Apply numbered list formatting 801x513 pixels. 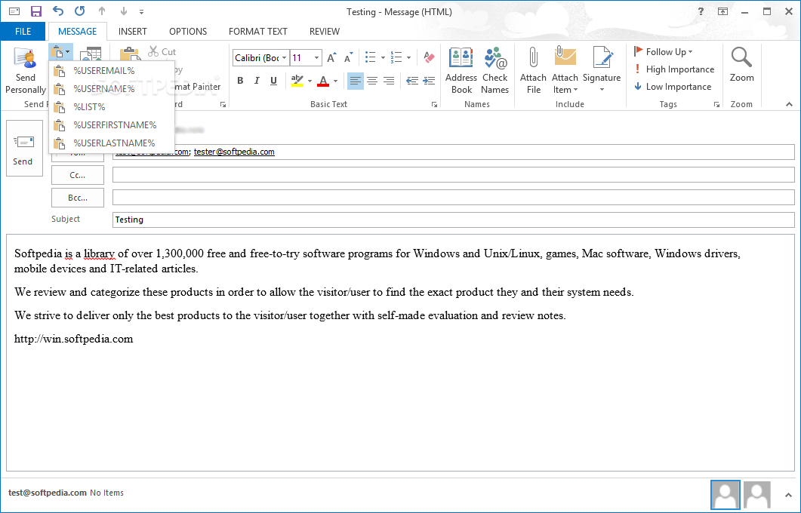click(396, 57)
